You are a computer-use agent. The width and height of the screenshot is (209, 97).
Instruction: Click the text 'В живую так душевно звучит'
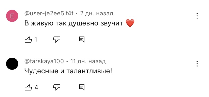tap(74, 23)
